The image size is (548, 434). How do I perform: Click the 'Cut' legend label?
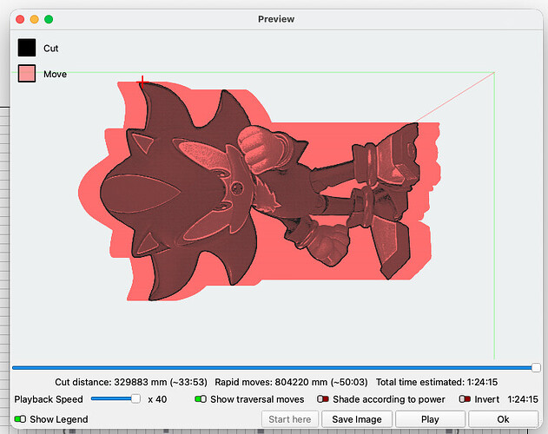50,49
